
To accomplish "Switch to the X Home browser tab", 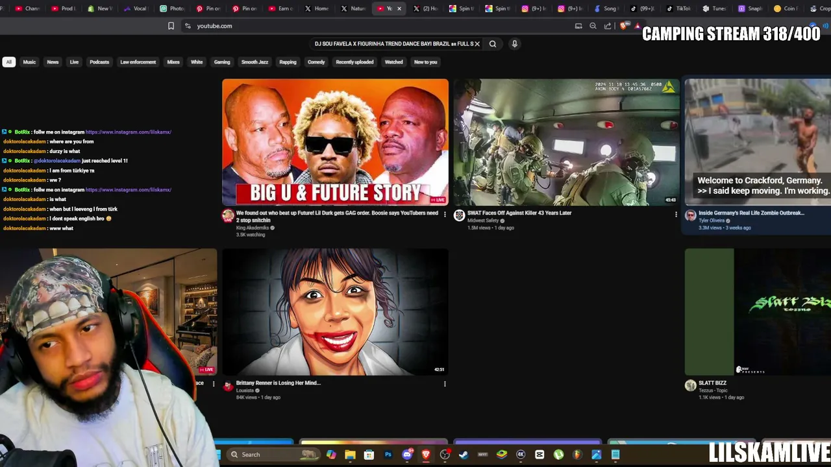I will pyautogui.click(x=317, y=8).
